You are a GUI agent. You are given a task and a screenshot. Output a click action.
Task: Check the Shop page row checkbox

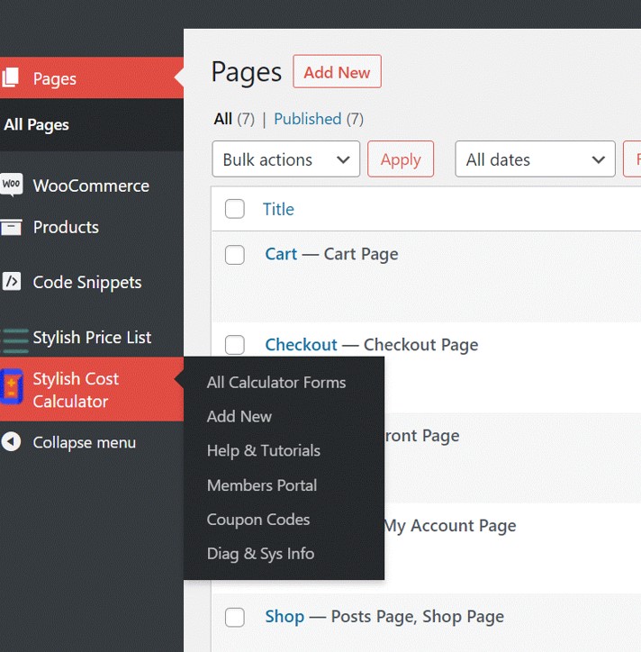point(234,617)
